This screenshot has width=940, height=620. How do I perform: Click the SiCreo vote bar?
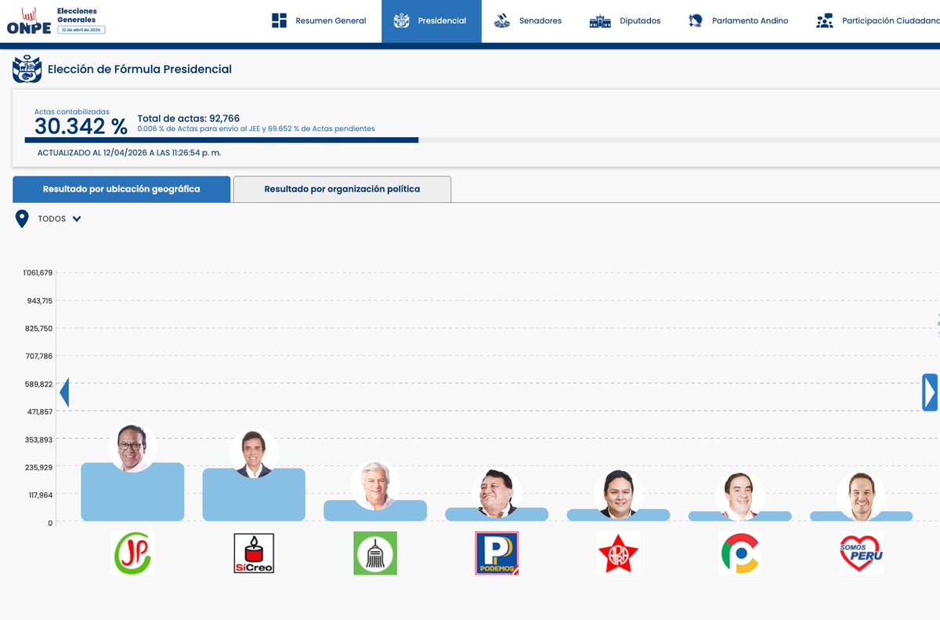point(254,495)
